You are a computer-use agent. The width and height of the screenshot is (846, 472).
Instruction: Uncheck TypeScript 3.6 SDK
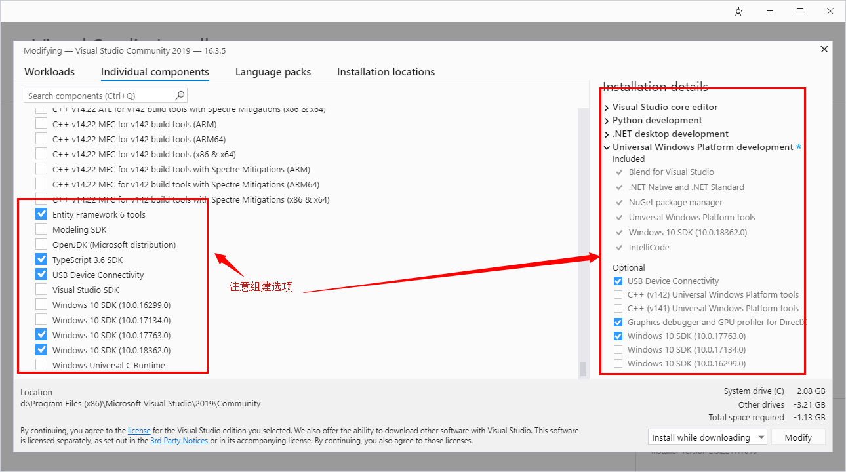(x=41, y=260)
